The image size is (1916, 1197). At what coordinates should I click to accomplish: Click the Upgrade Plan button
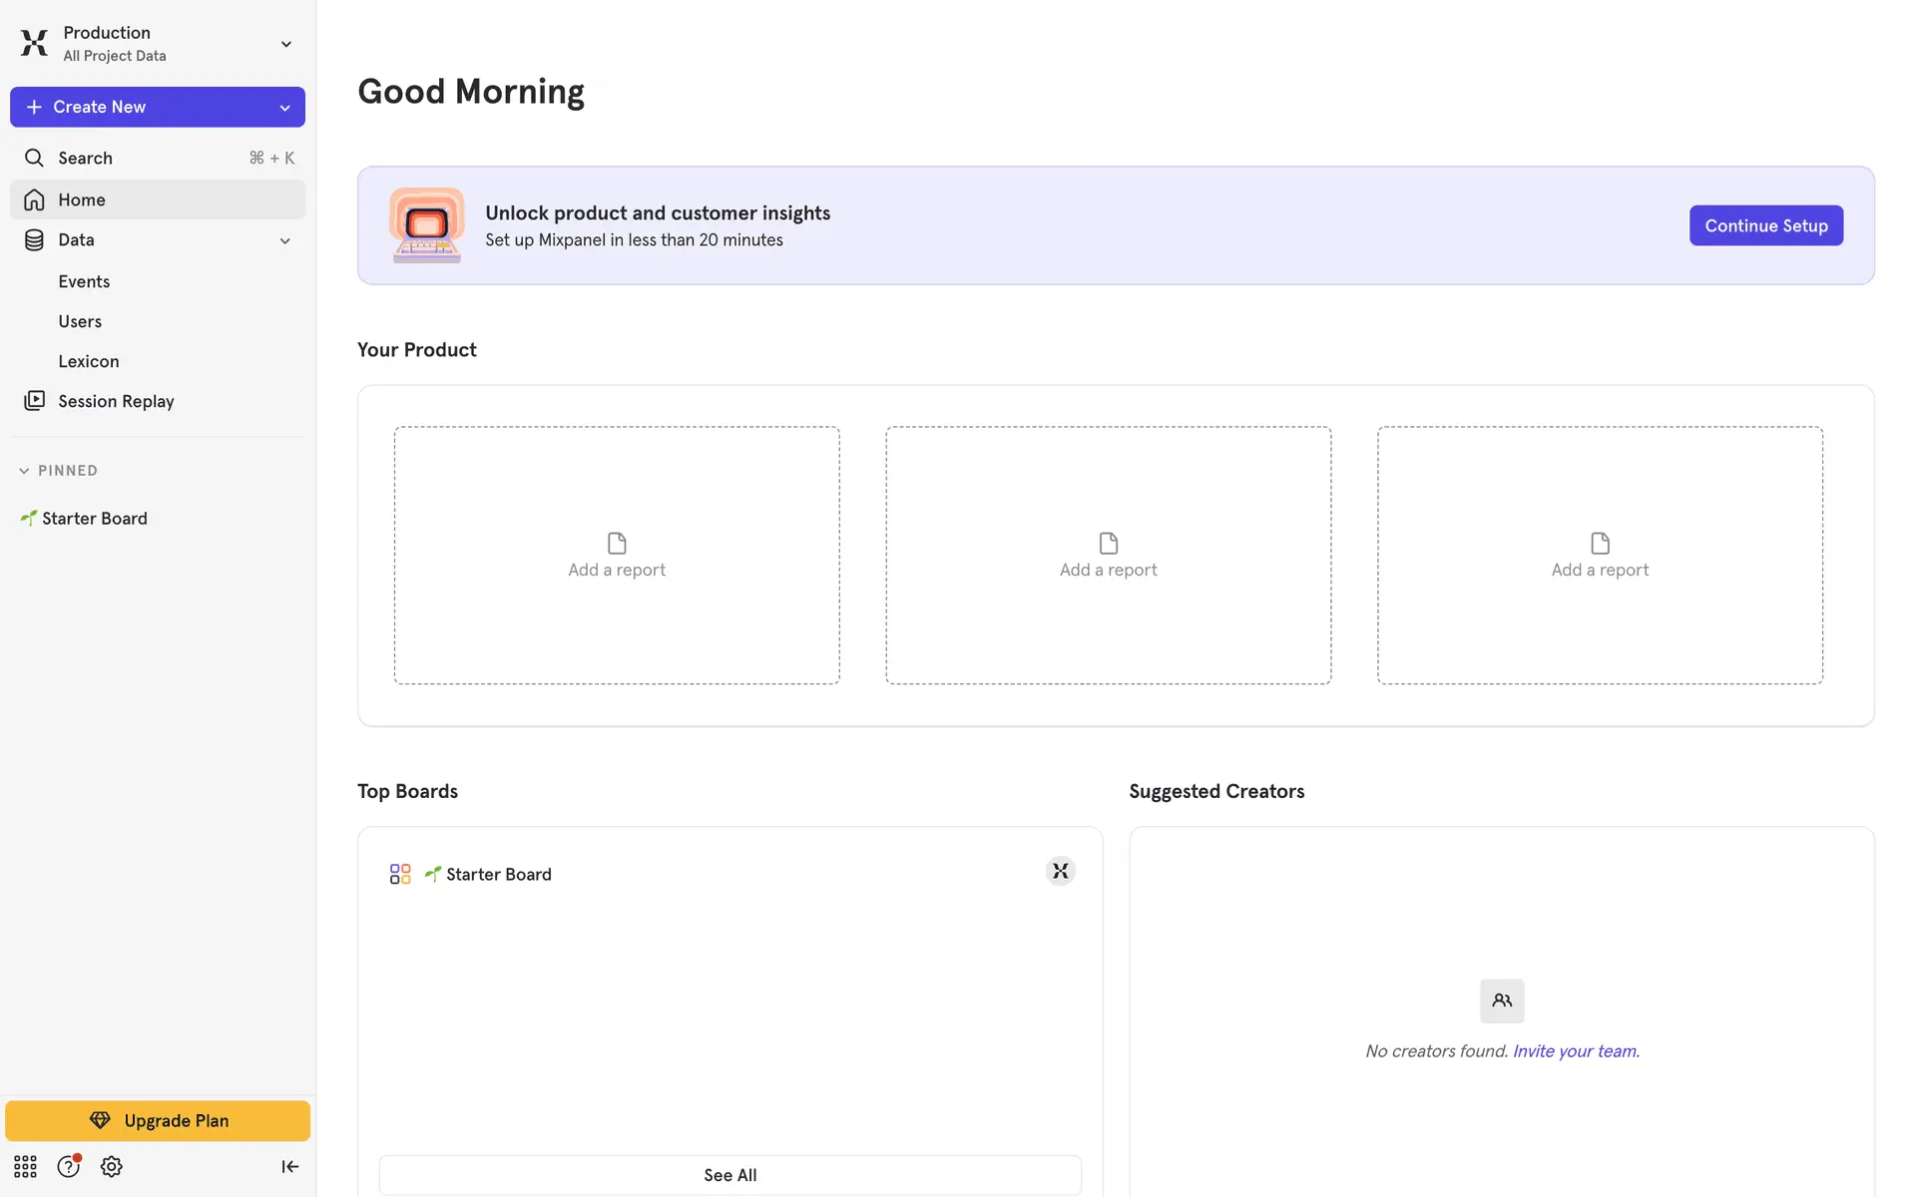[158, 1120]
